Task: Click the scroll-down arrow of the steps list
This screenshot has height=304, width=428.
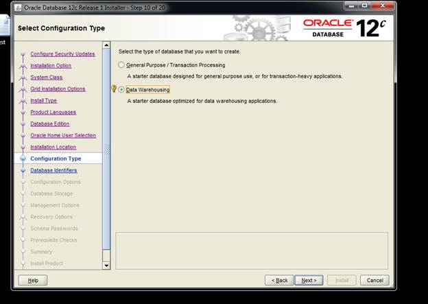Action: (106, 266)
